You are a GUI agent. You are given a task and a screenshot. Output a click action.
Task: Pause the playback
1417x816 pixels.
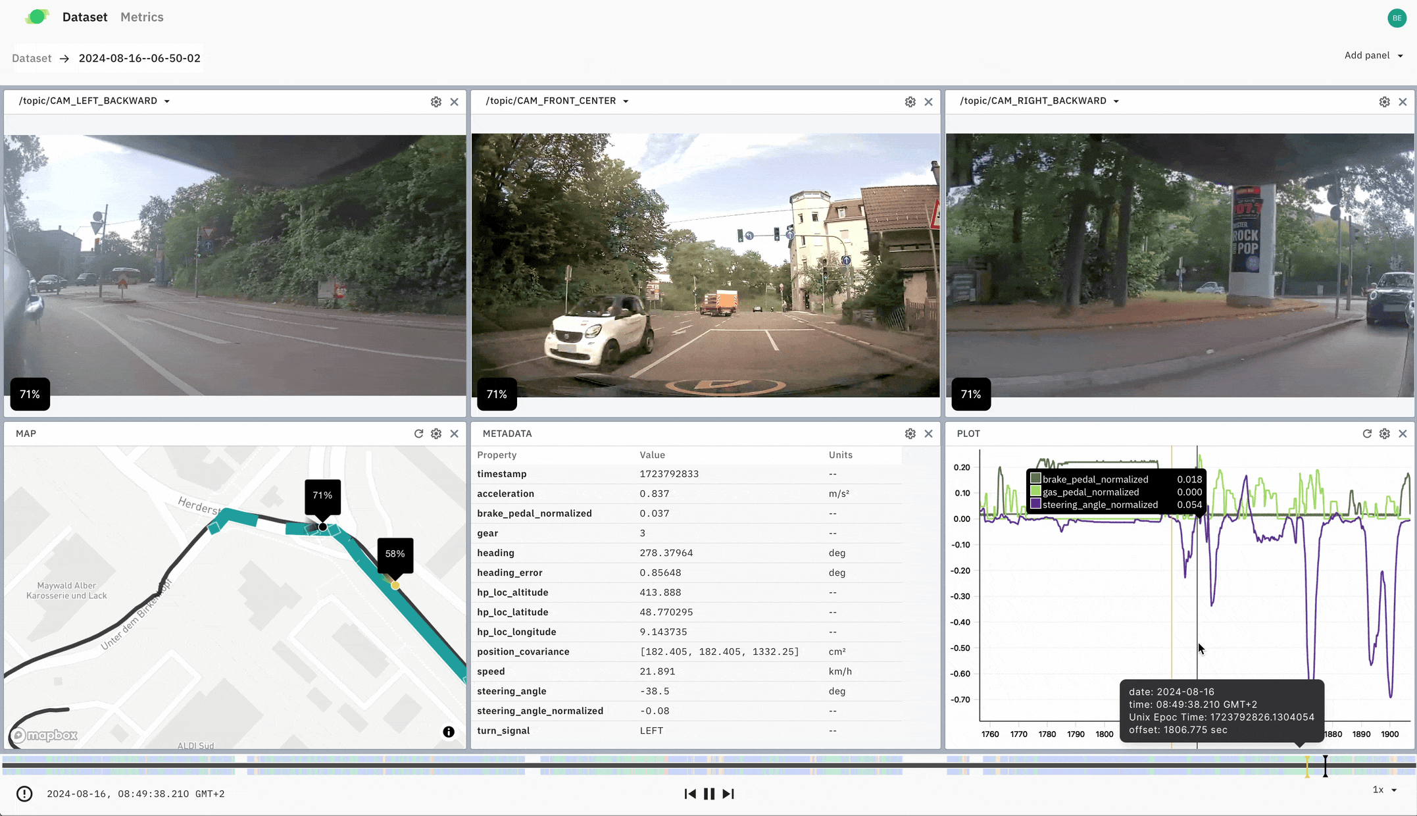(x=709, y=794)
